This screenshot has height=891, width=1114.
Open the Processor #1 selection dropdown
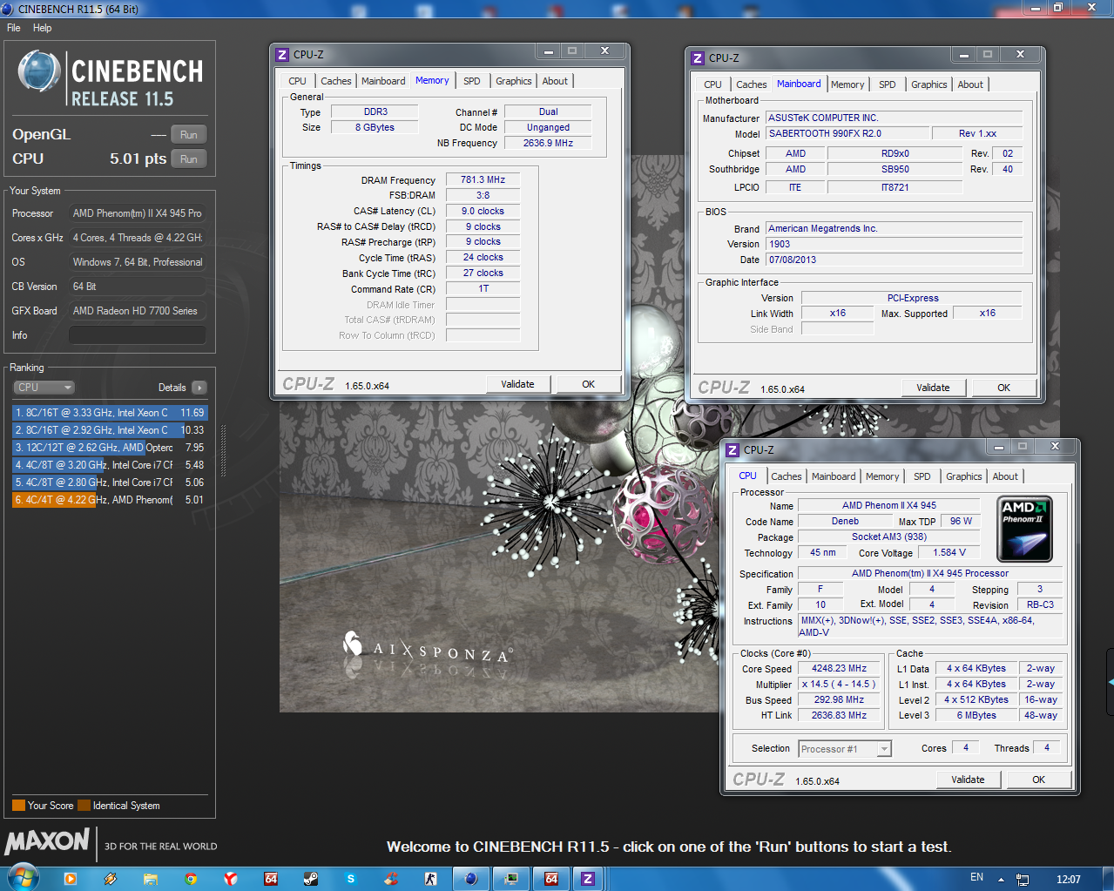845,749
